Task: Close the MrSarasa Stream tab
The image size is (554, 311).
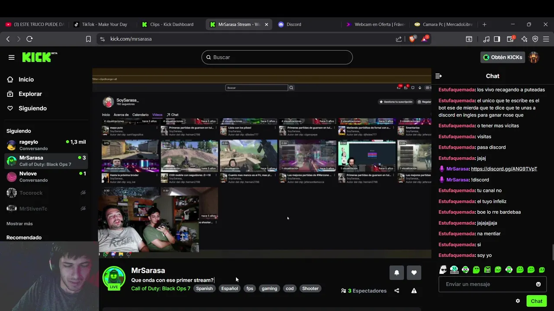Action: (x=266, y=25)
